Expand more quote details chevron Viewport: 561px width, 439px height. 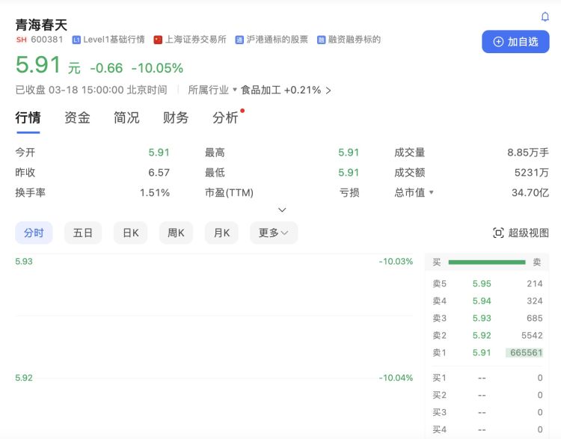[282, 209]
